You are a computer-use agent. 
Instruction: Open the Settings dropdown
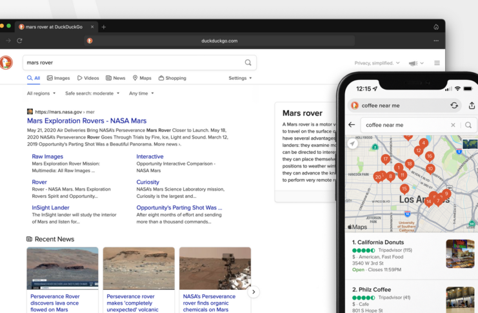[240, 78]
